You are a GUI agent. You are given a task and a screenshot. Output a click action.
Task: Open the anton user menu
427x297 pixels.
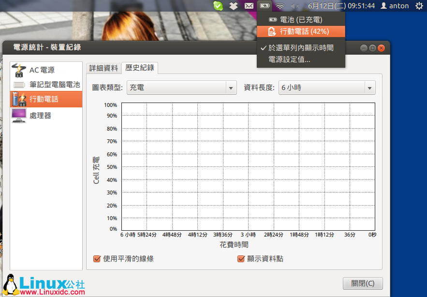click(x=395, y=6)
